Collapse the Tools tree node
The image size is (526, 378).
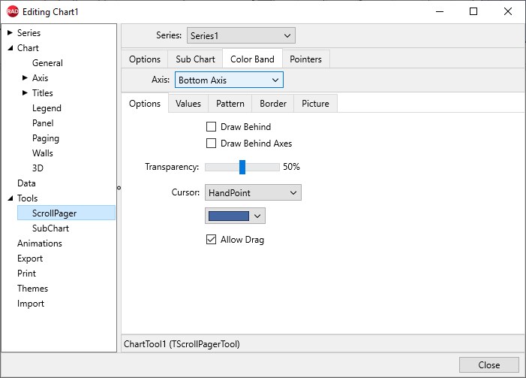pos(11,198)
